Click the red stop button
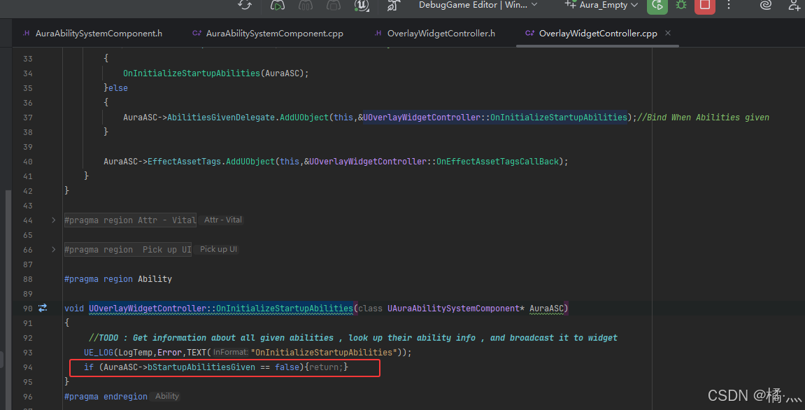Screen dimensions: 805x410 pos(705,5)
